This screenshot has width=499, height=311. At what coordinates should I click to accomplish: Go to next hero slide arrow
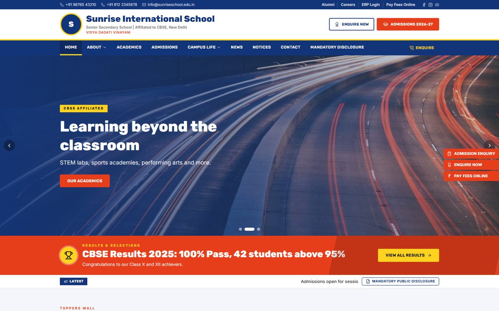pyautogui.click(x=490, y=145)
